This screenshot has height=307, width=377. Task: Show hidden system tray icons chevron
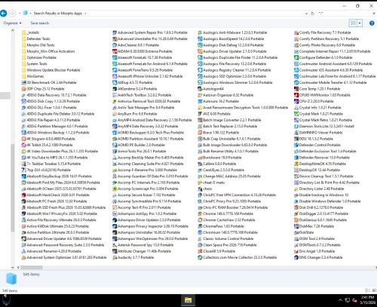pyautogui.click(x=340, y=300)
